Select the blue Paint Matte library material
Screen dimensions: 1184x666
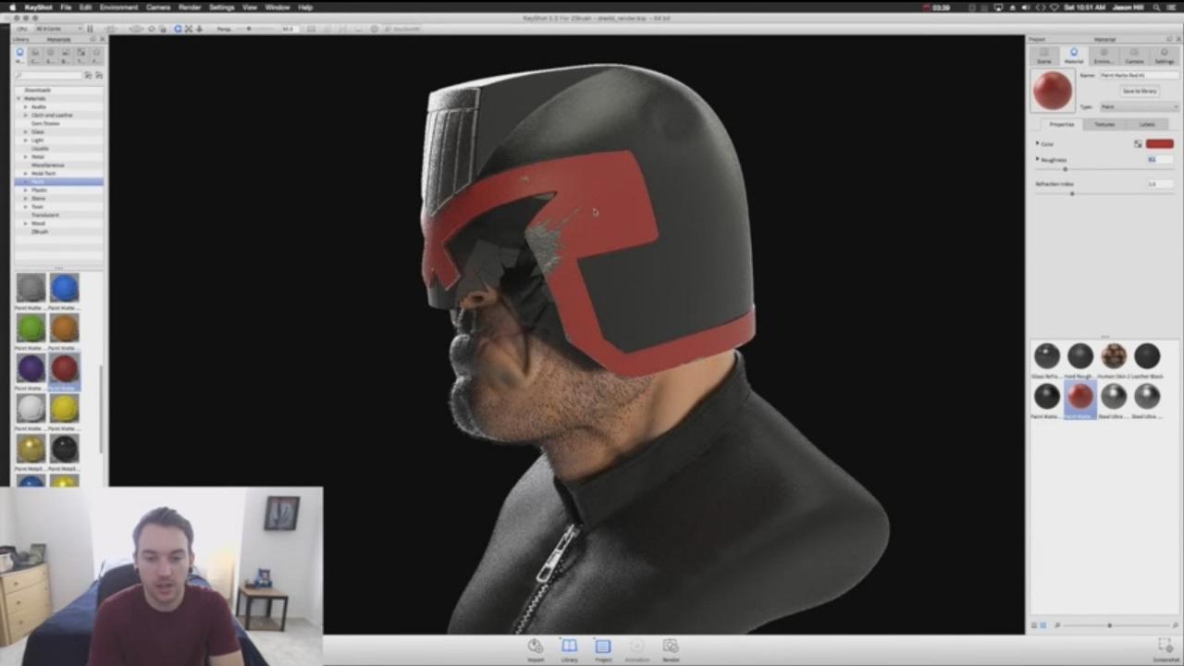[65, 288]
